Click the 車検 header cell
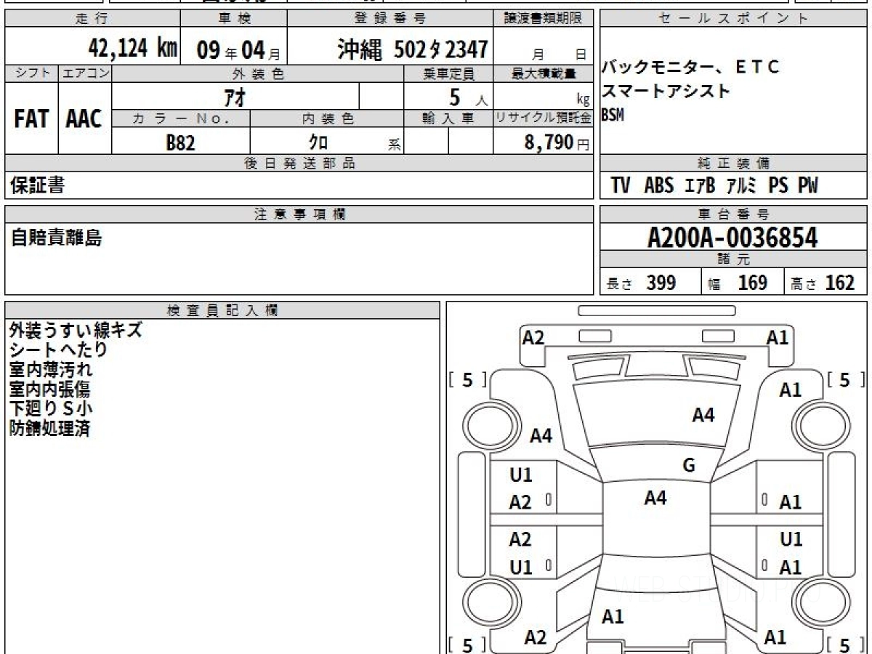This screenshot has width=872, height=654. pyautogui.click(x=234, y=19)
